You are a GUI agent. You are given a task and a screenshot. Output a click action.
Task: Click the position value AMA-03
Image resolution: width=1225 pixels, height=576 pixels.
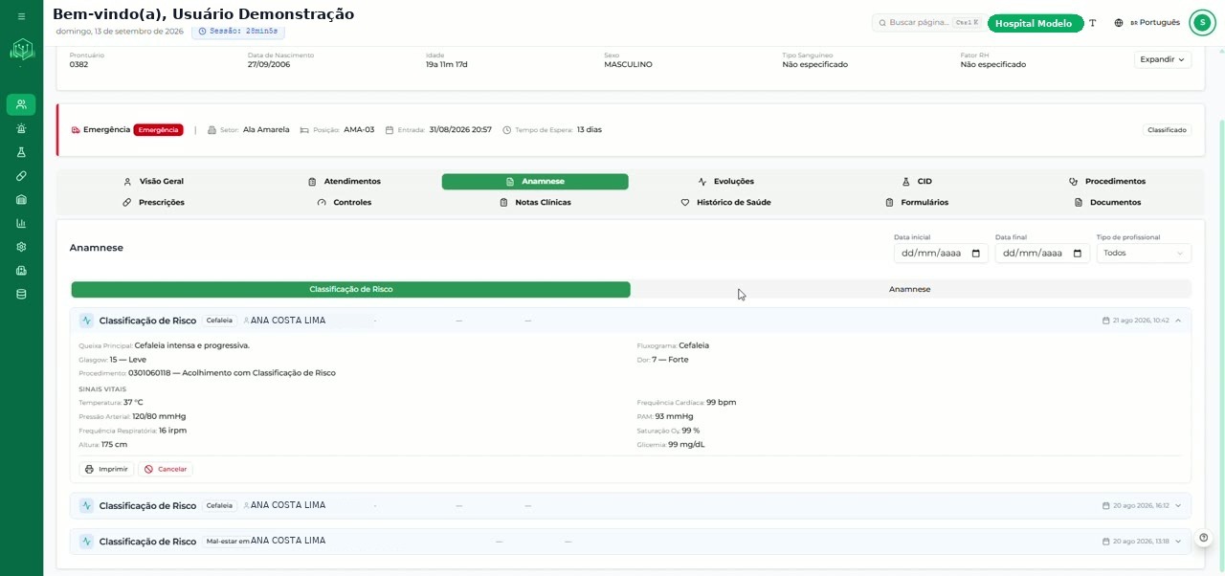point(359,130)
